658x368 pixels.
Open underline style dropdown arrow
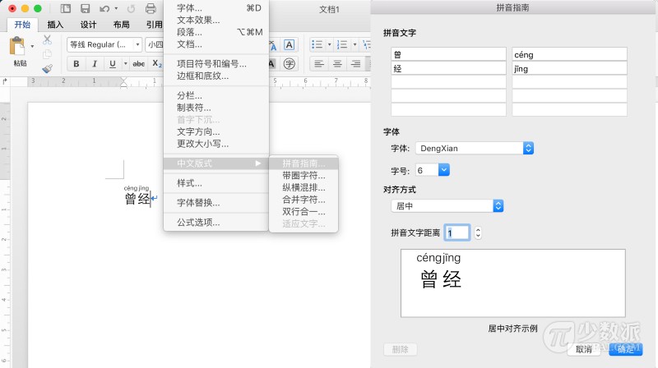click(x=125, y=64)
